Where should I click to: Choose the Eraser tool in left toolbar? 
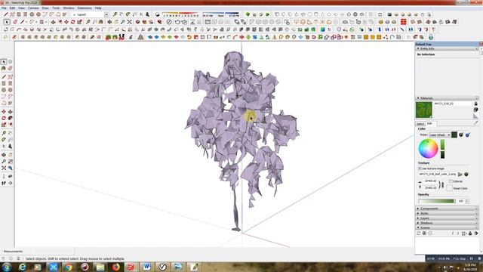coord(10,68)
